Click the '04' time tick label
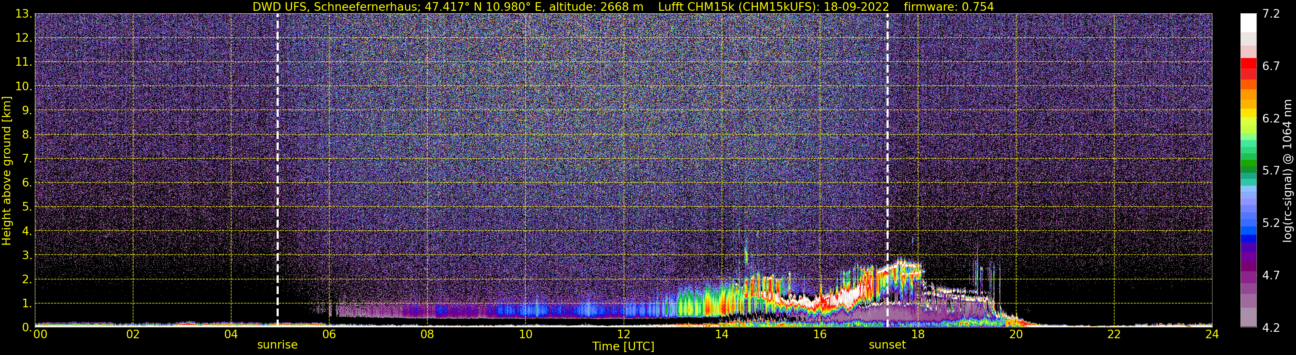Viewport: 1296px width, 355px height. 231,334
